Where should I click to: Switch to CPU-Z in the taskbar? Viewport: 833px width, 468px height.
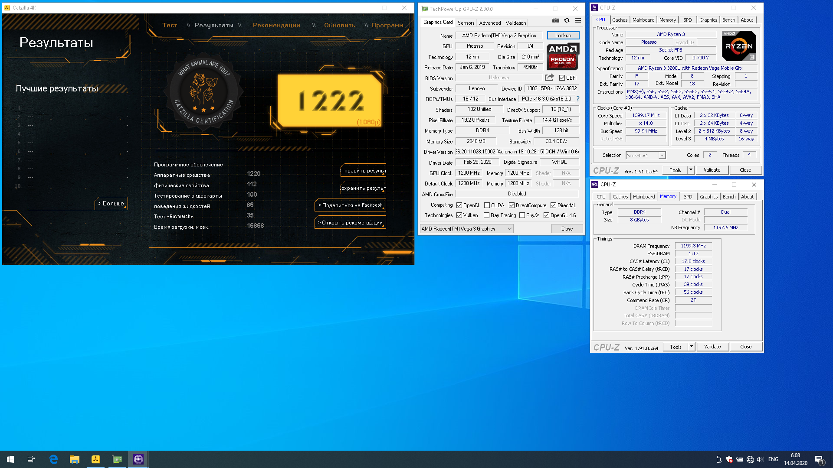pyautogui.click(x=138, y=459)
